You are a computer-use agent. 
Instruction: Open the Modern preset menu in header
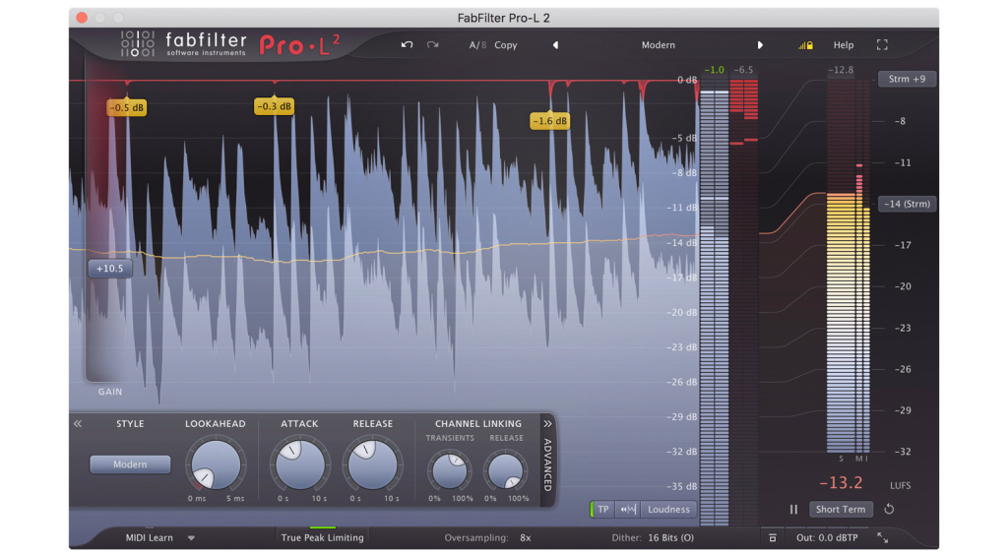coord(658,45)
